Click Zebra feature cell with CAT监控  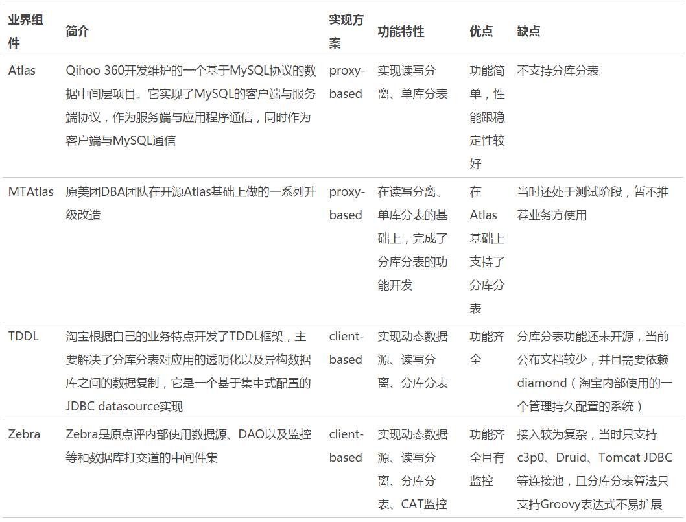[412, 469]
